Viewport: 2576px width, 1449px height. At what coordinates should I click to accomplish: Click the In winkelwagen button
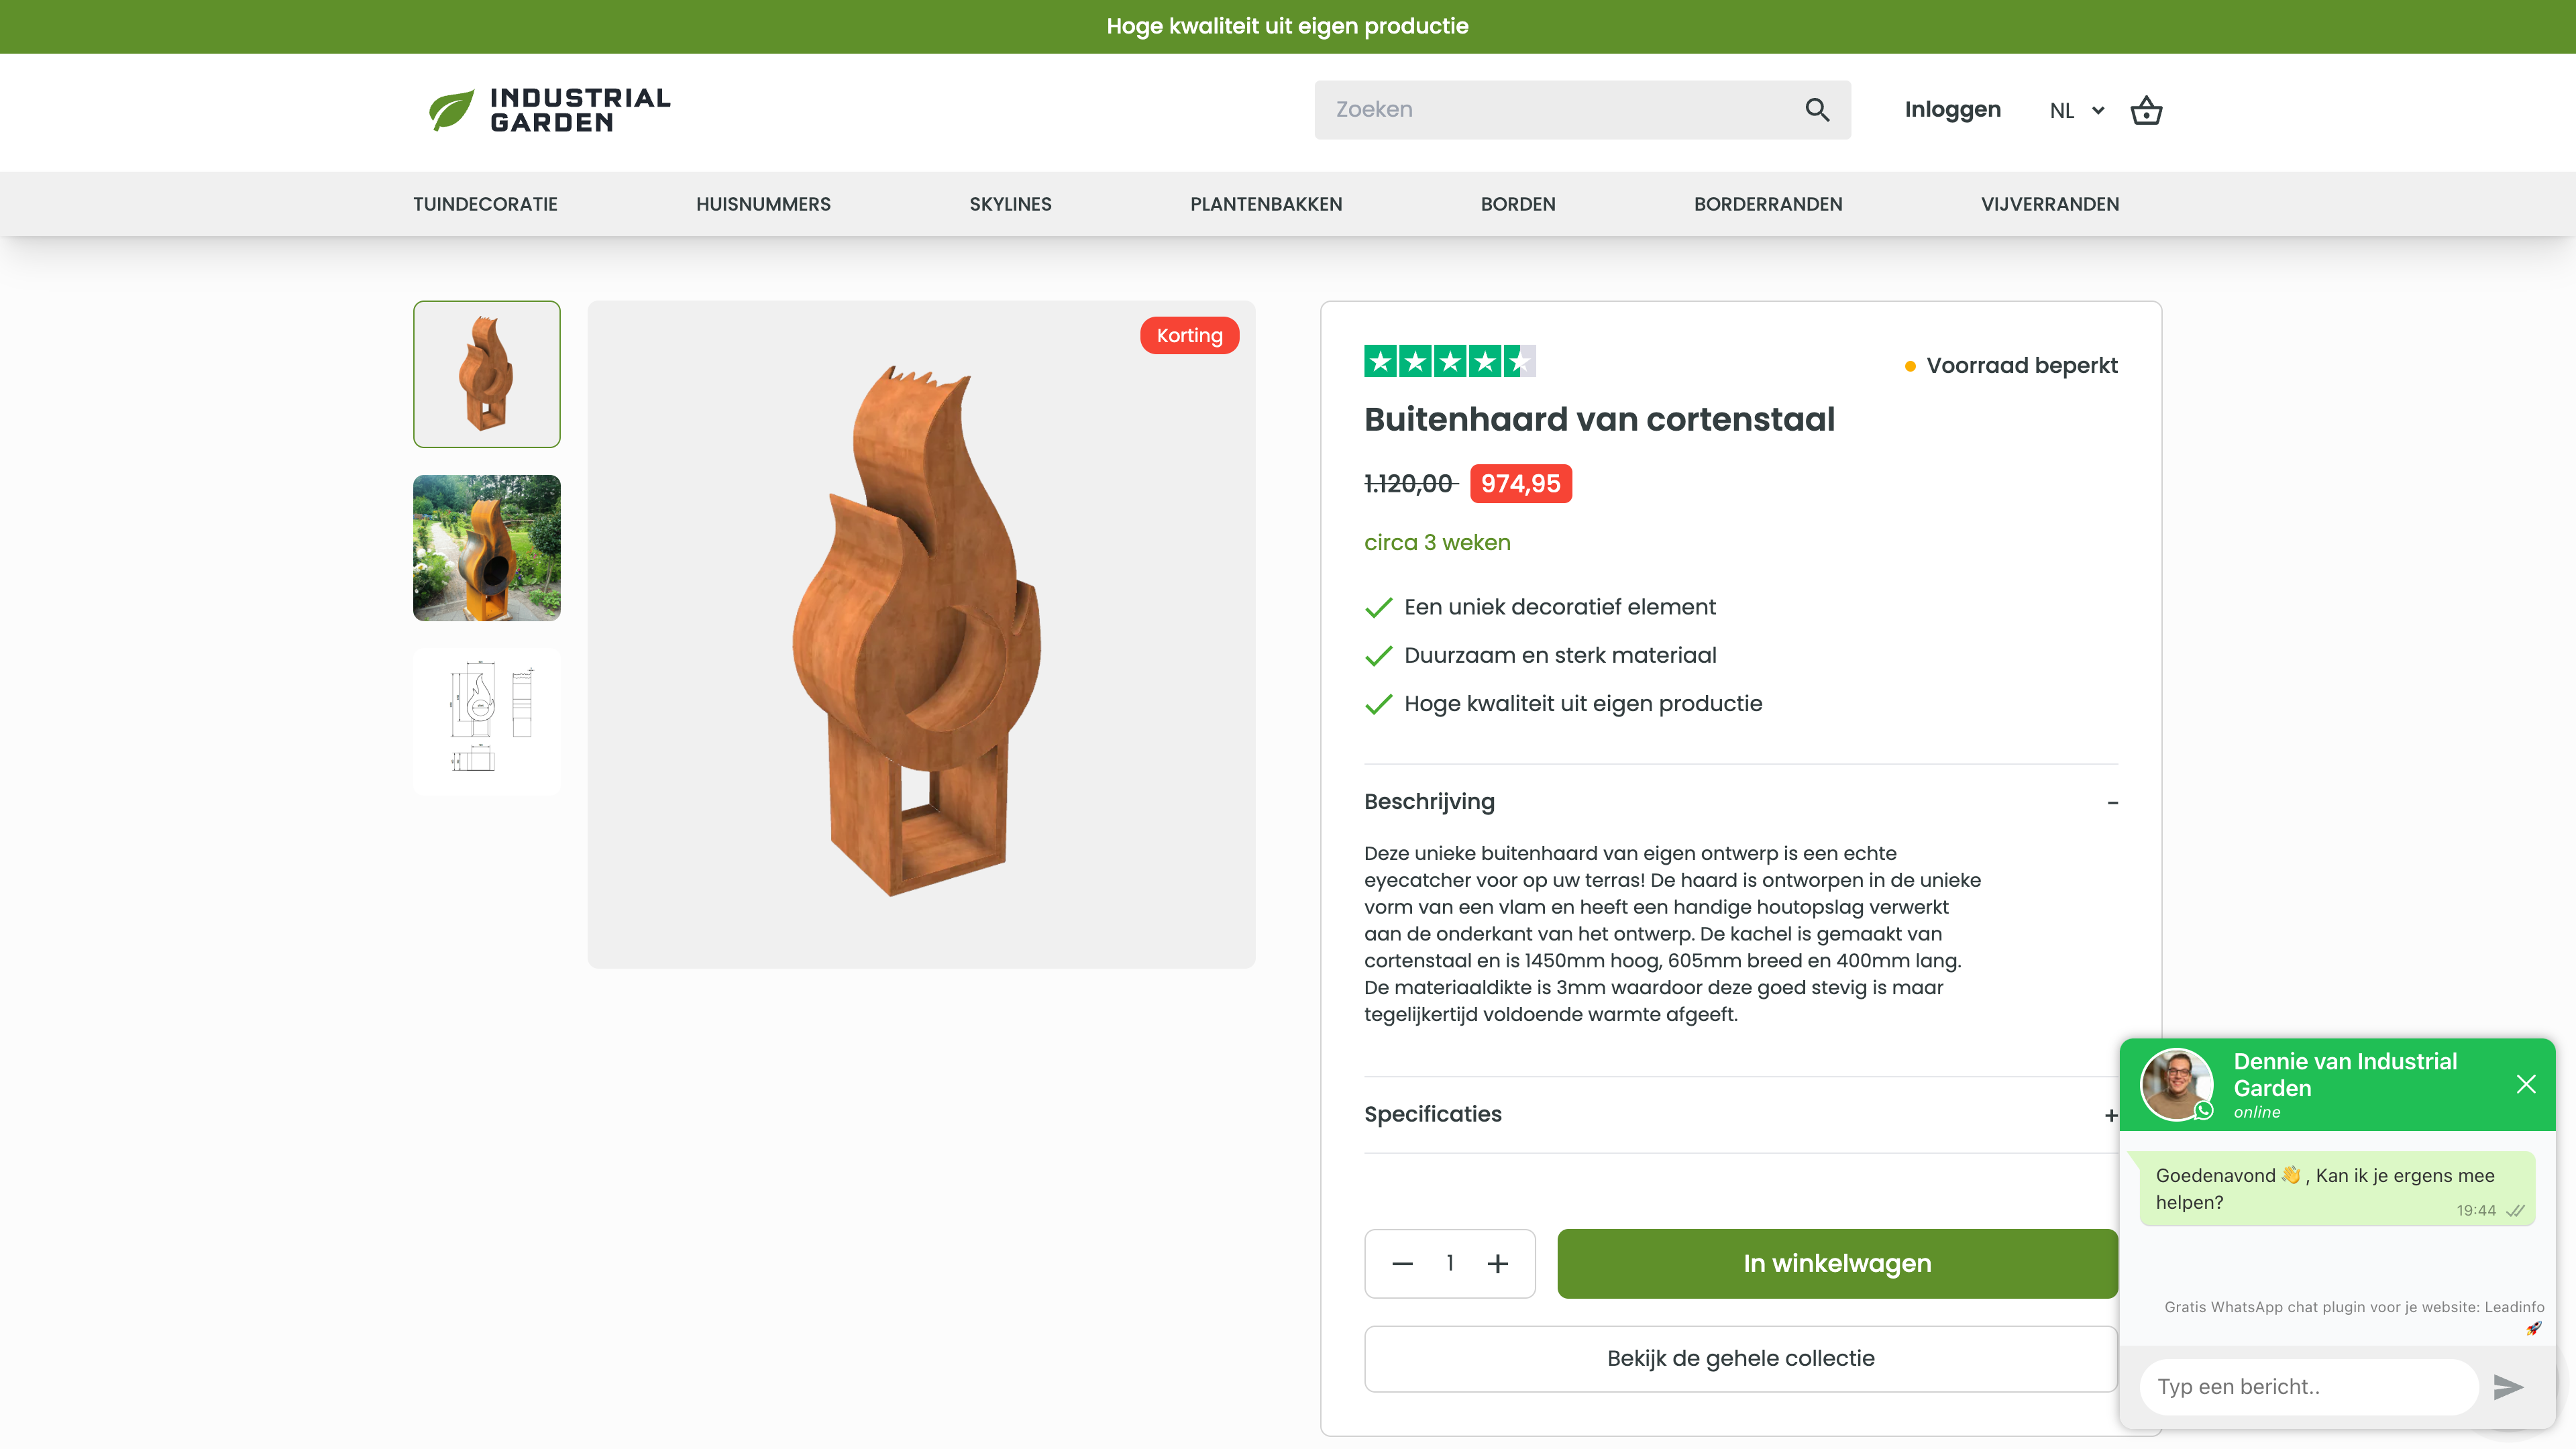(1837, 1263)
